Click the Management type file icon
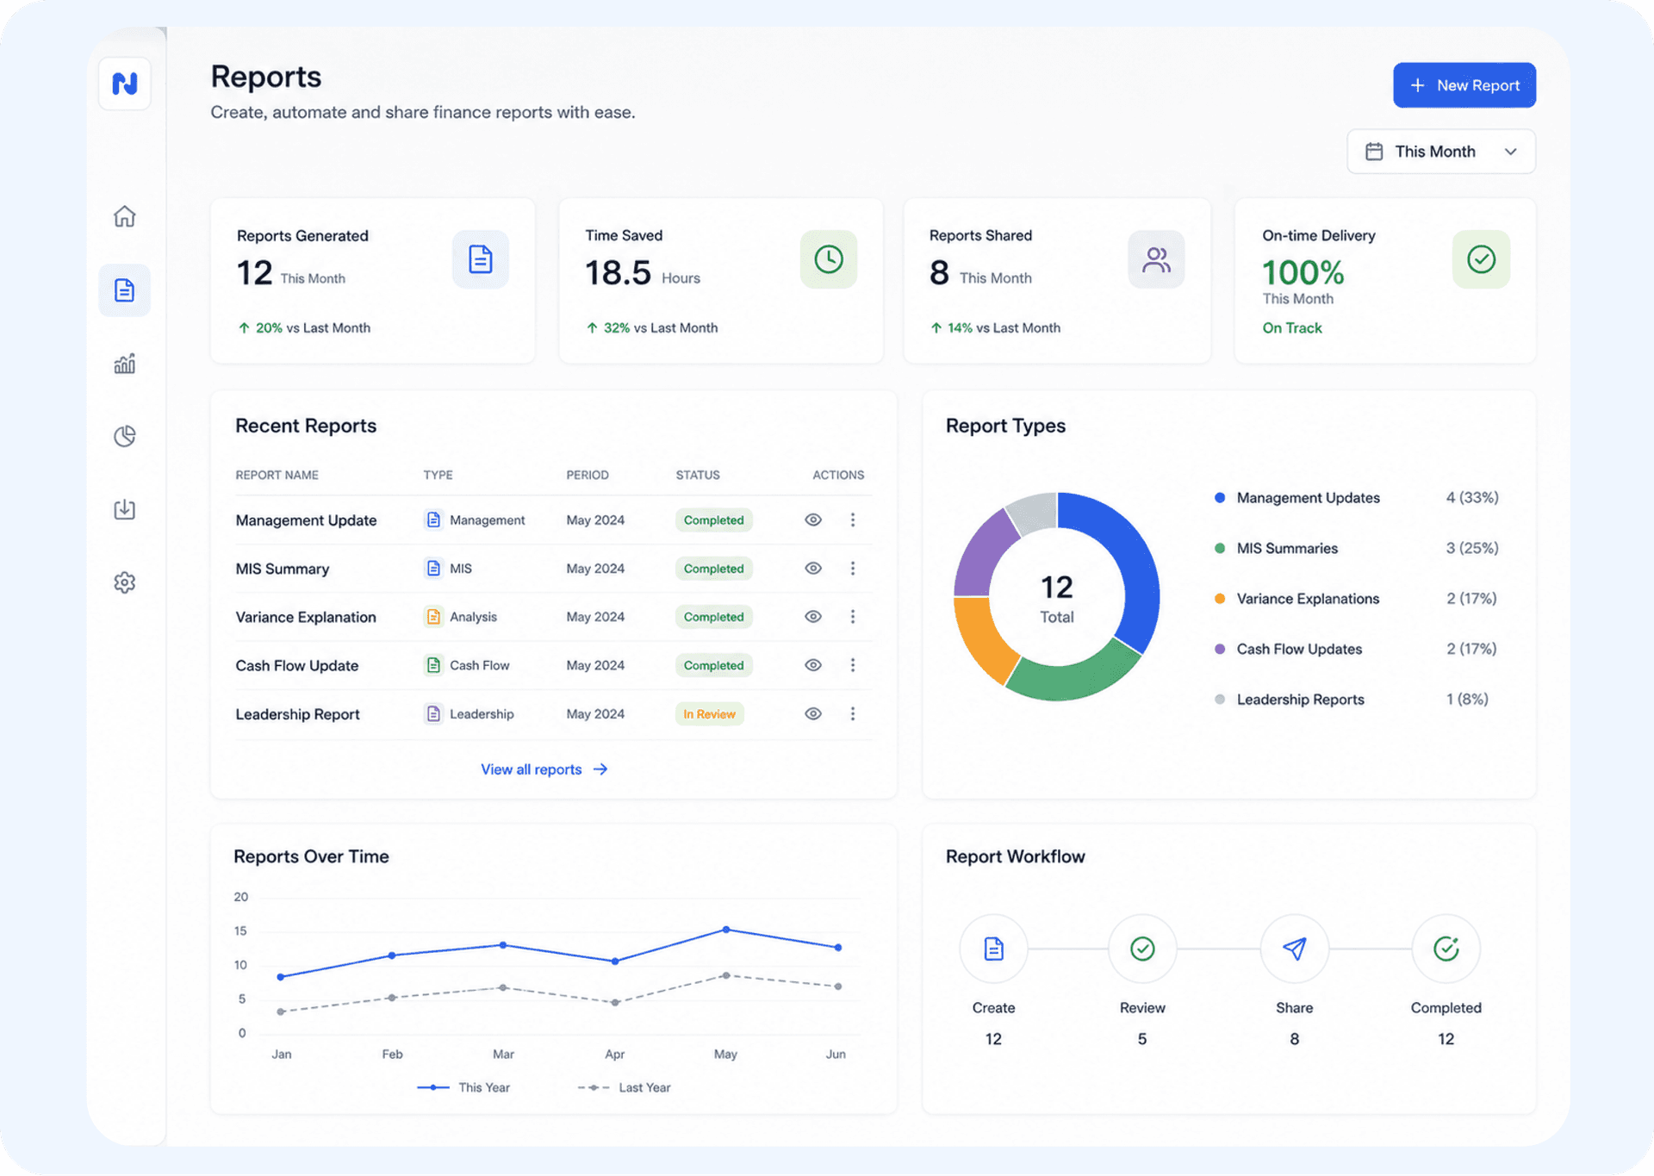 pyautogui.click(x=433, y=520)
